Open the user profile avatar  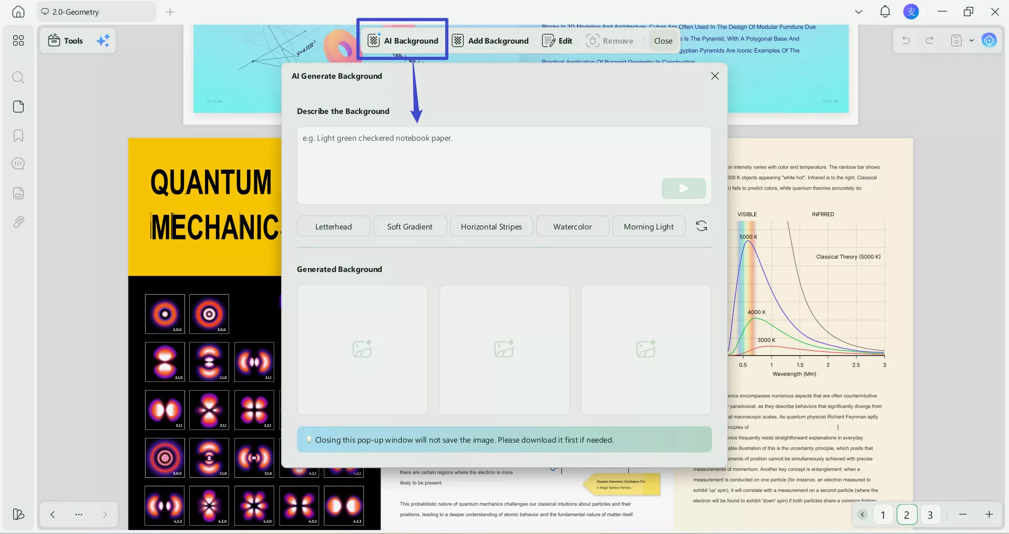pyautogui.click(x=911, y=12)
